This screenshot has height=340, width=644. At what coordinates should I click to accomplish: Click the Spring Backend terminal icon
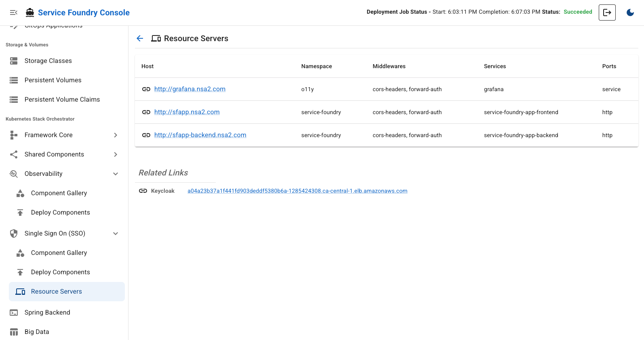click(14, 313)
